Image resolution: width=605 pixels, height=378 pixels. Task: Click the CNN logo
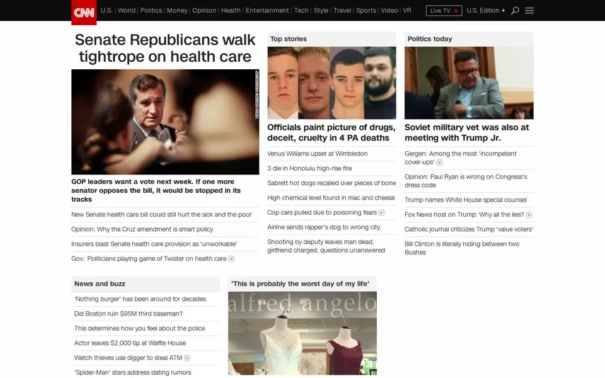coord(84,13)
